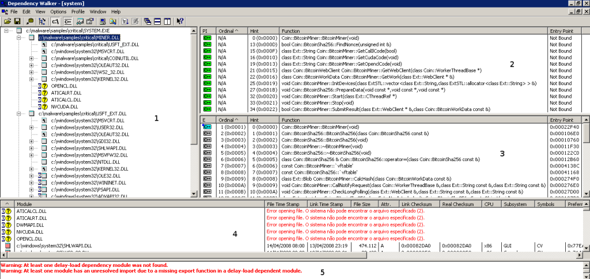Select the highlighted MINER.DLL tree item
The image size is (590, 279).
coord(79,37)
